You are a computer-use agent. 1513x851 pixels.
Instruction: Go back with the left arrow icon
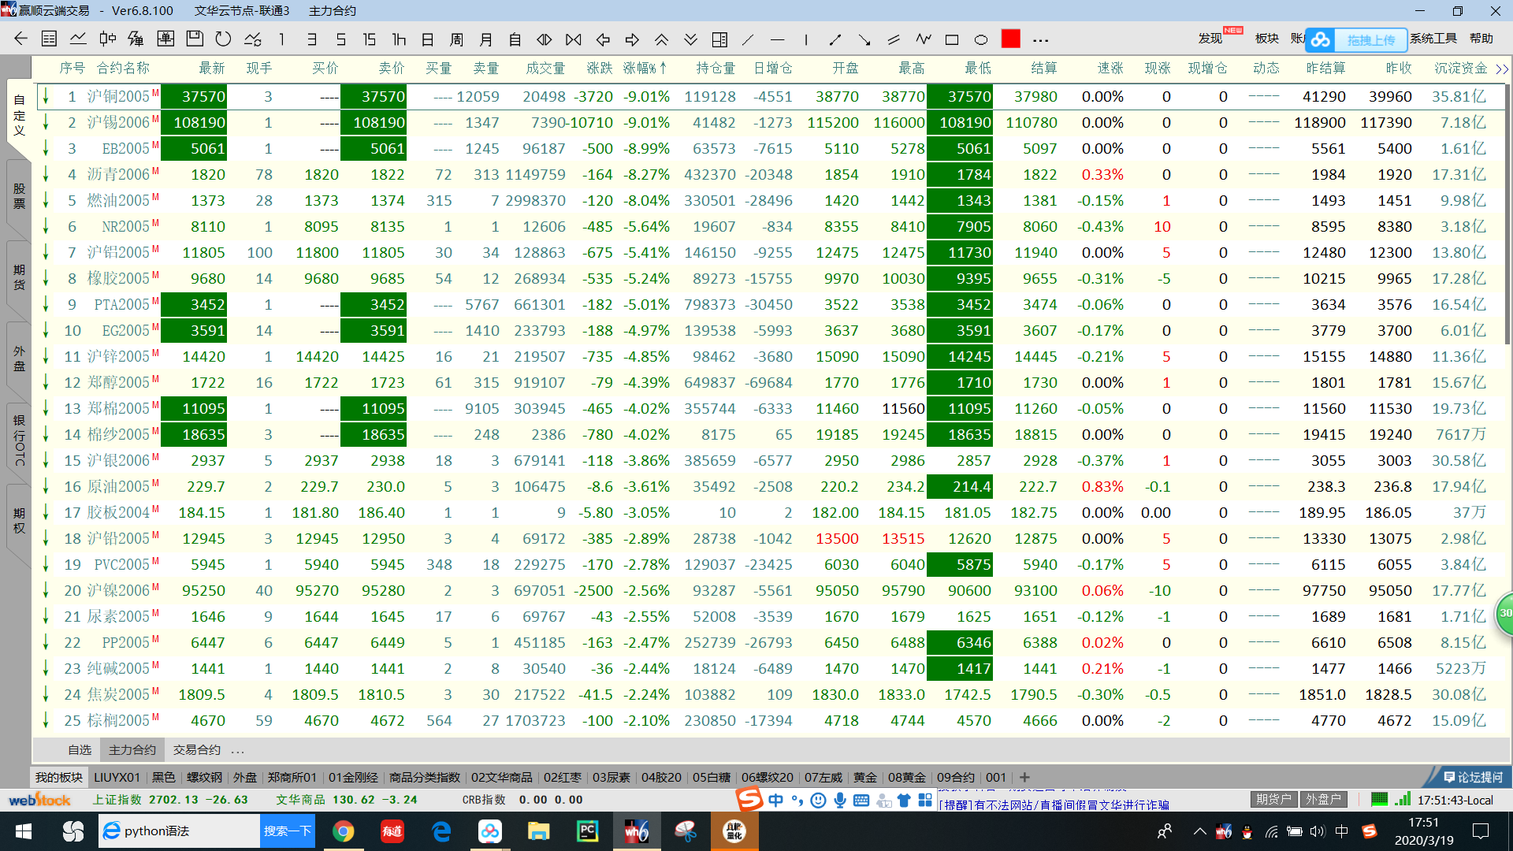(x=21, y=39)
